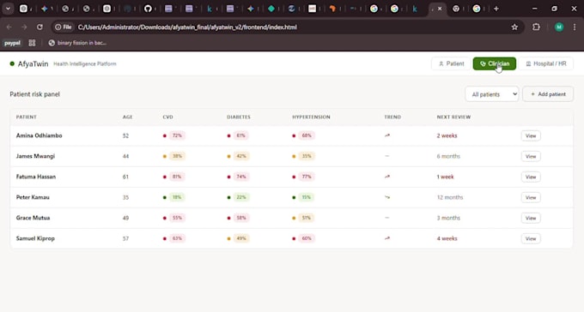Select patient name Samuel Kiprop
The height and width of the screenshot is (312, 584).
35,238
